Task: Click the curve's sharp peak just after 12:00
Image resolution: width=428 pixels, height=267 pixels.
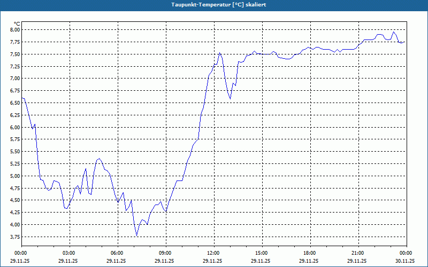Action: click(x=219, y=53)
